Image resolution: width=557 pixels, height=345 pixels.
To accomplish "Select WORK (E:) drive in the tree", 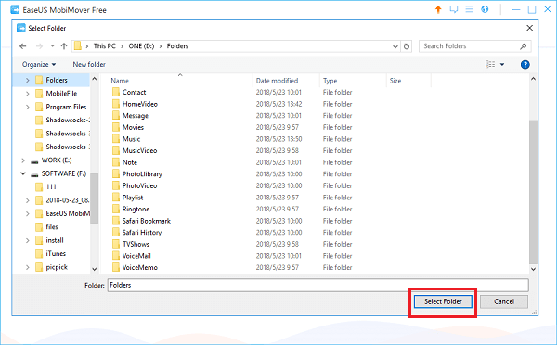I will (x=56, y=160).
